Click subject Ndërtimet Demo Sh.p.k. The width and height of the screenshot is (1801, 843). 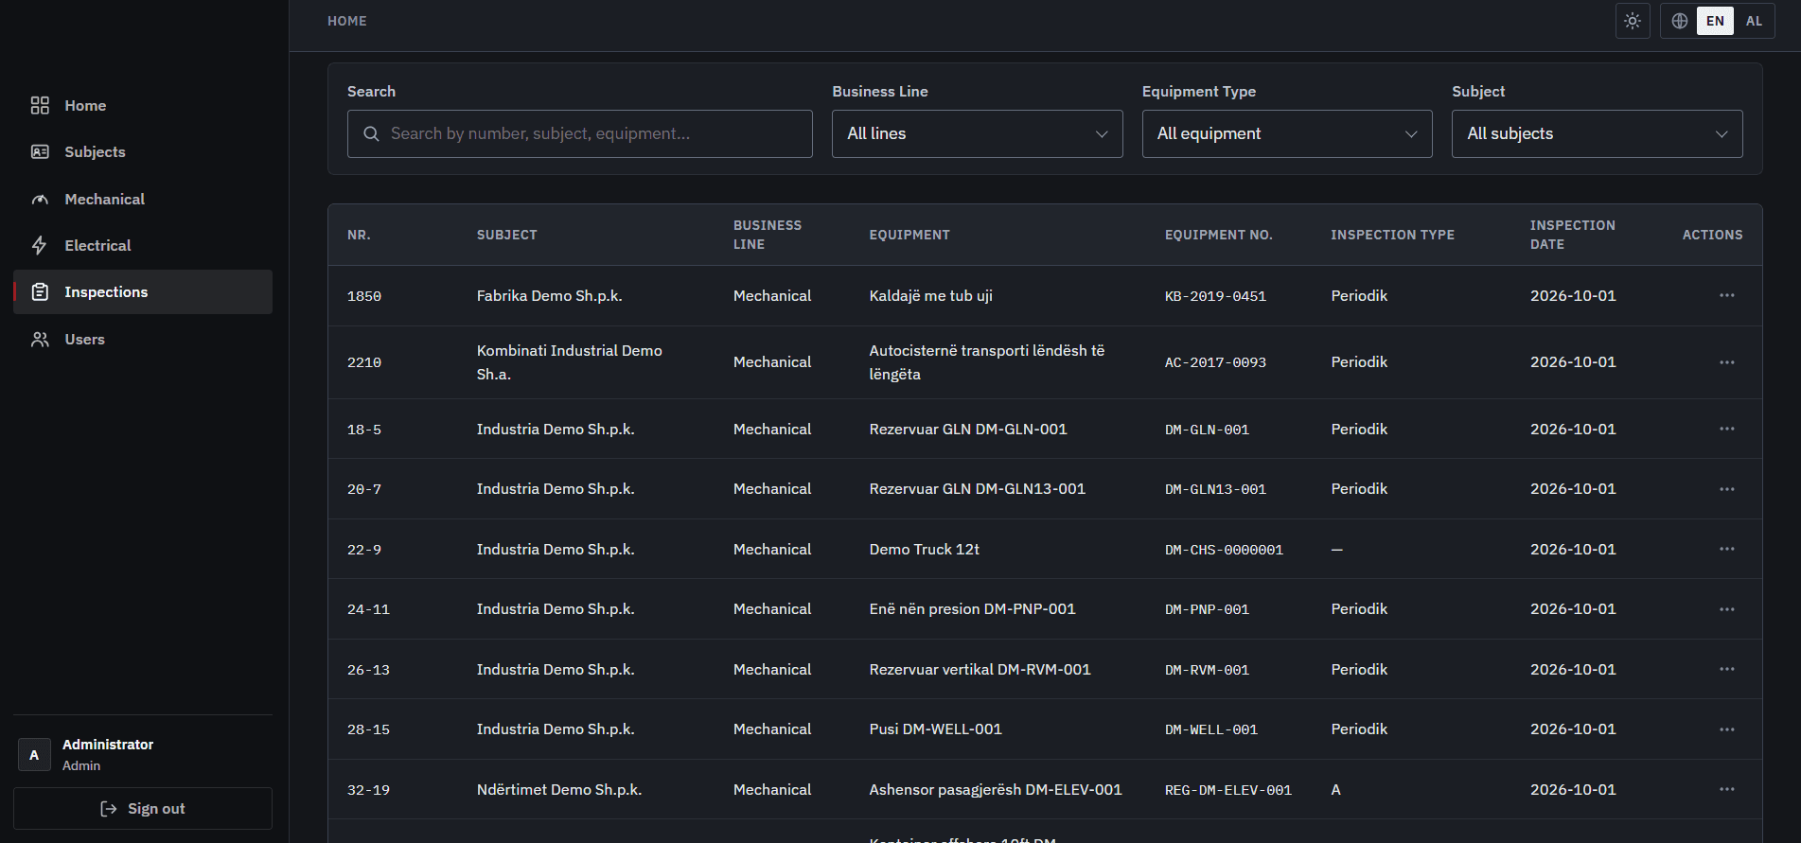[559, 790]
